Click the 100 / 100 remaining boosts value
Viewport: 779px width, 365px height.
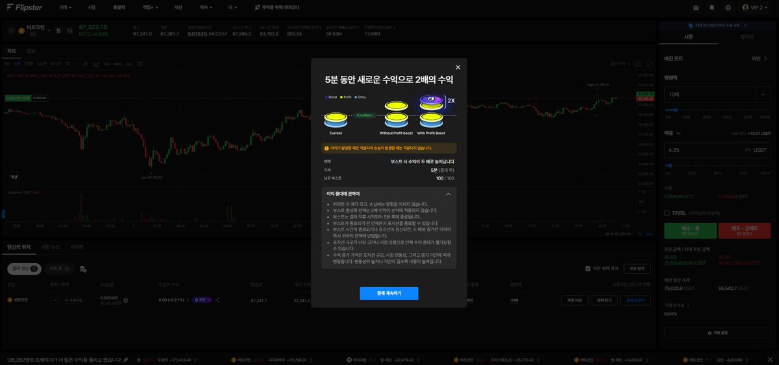(445, 178)
